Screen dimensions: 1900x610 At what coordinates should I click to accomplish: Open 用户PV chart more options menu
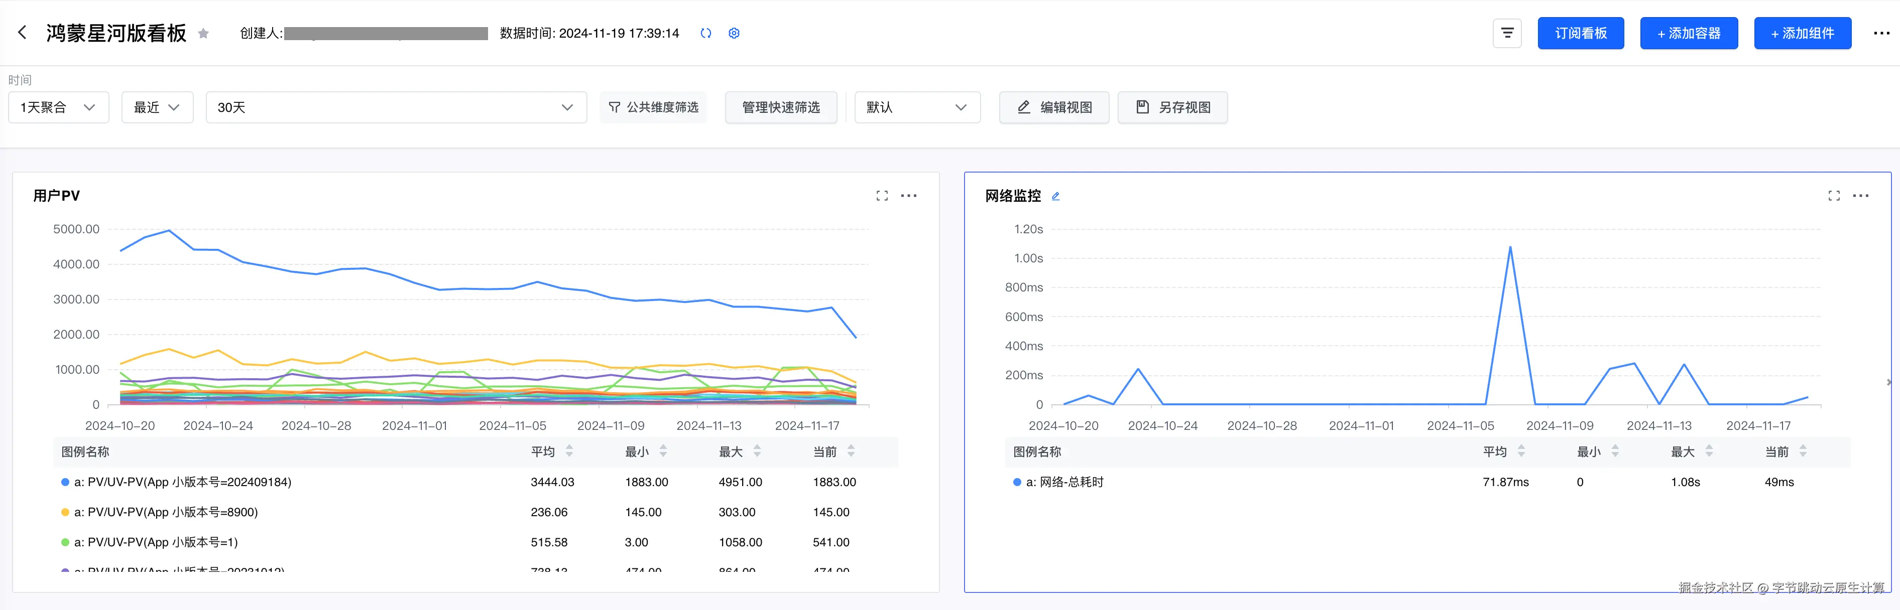pos(909,196)
